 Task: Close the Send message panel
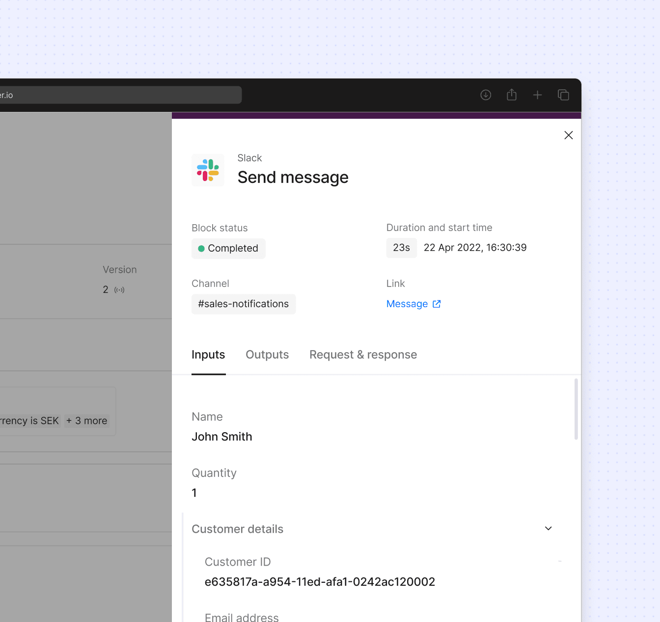coord(569,135)
